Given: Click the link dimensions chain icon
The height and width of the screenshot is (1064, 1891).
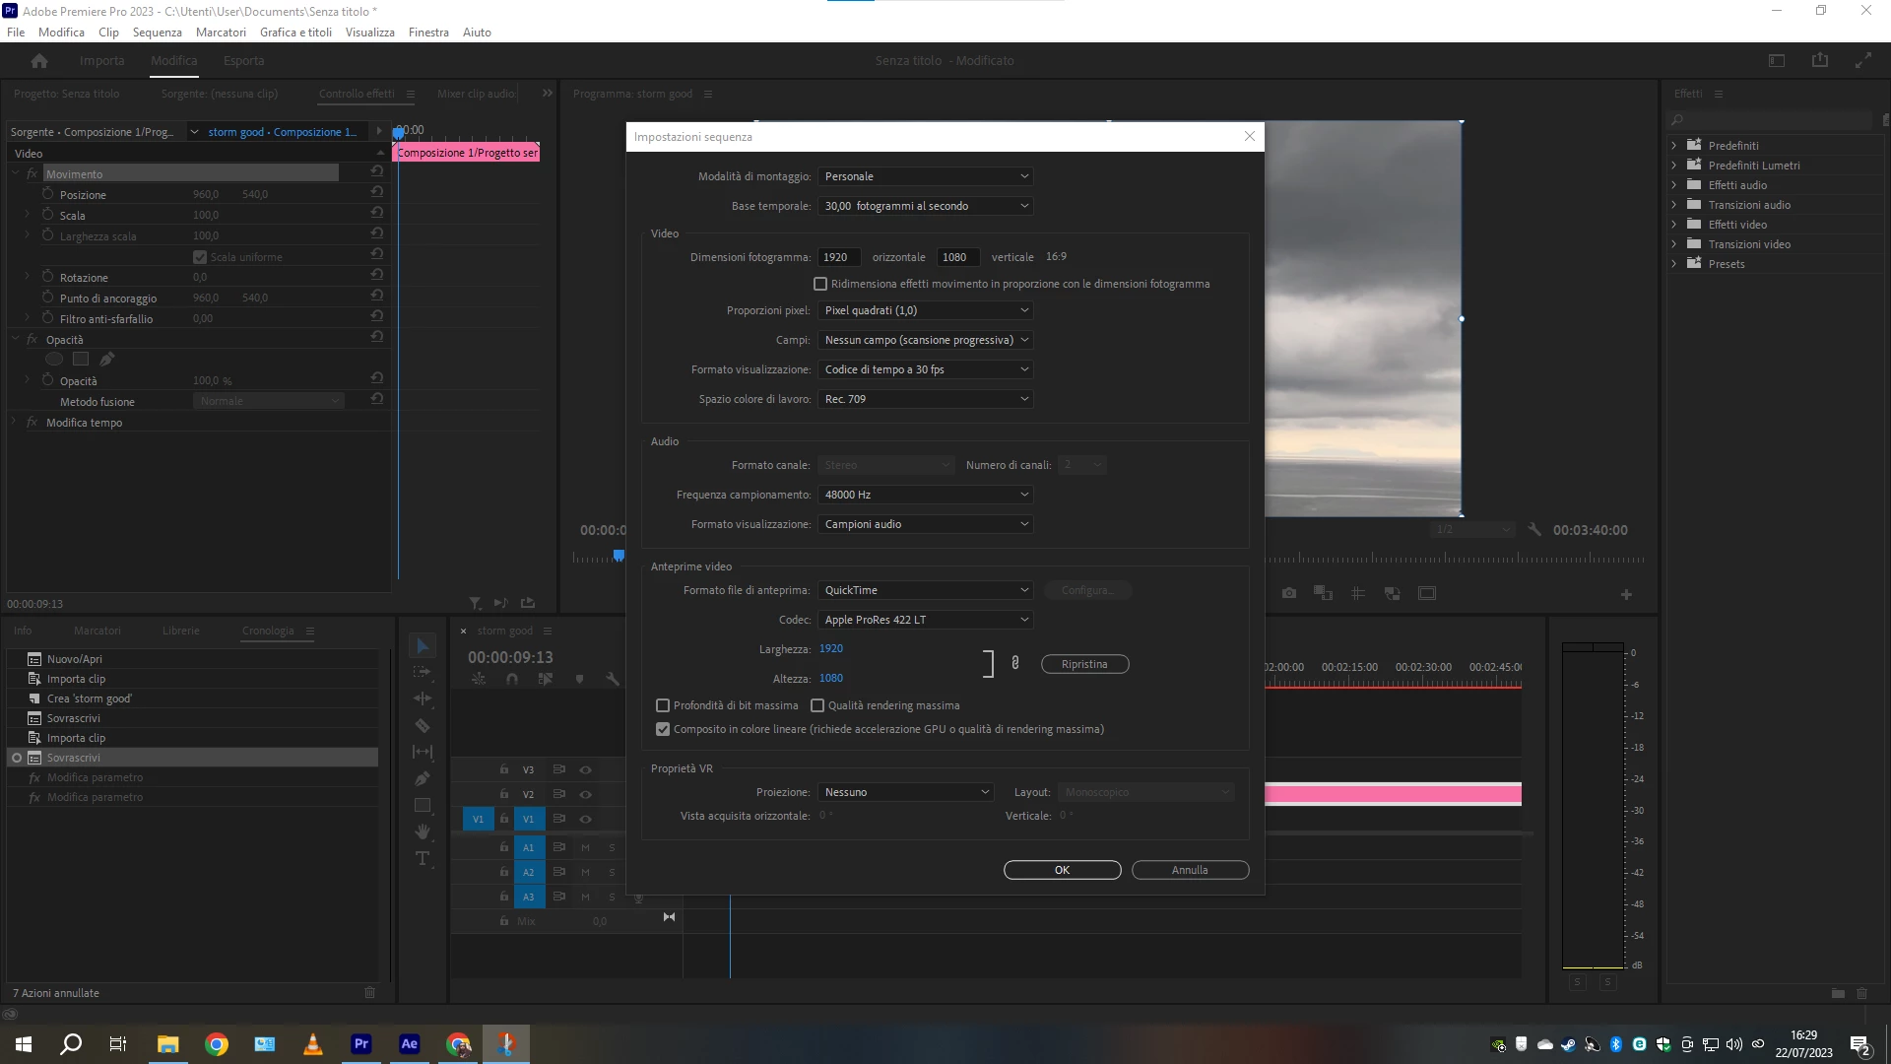Looking at the screenshot, I should (x=1015, y=663).
